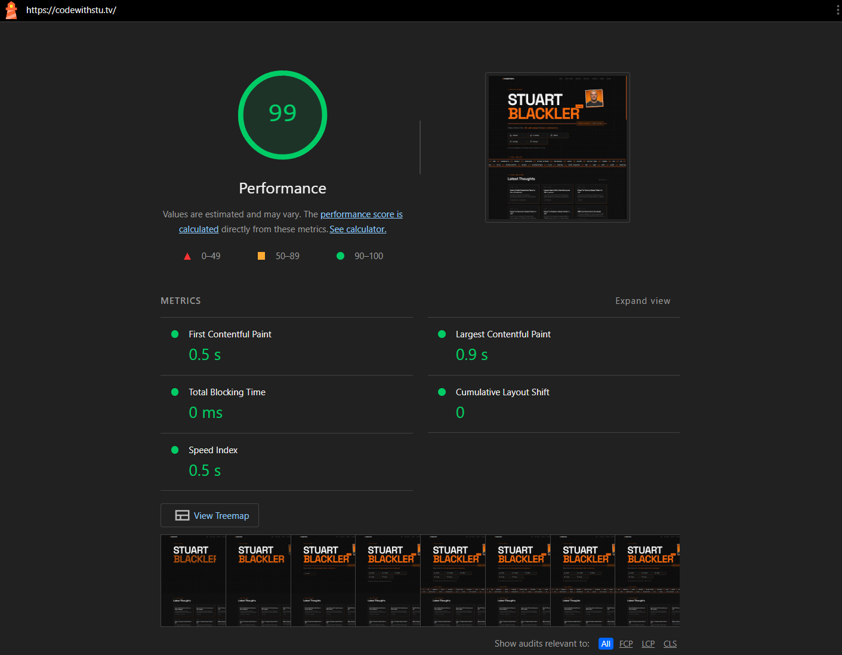Select the All audits filter tab
Viewport: 842px width, 655px height.
point(606,644)
